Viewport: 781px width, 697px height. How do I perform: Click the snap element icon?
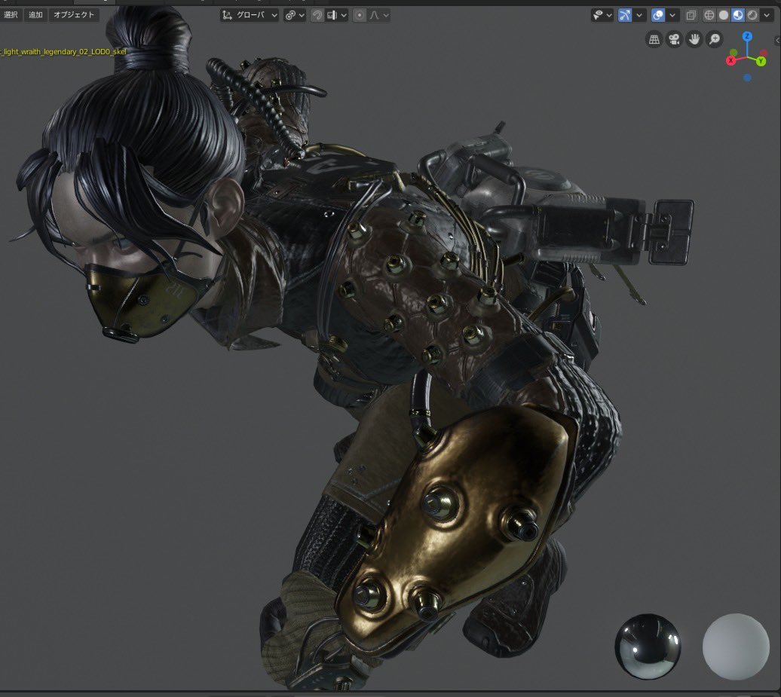332,15
